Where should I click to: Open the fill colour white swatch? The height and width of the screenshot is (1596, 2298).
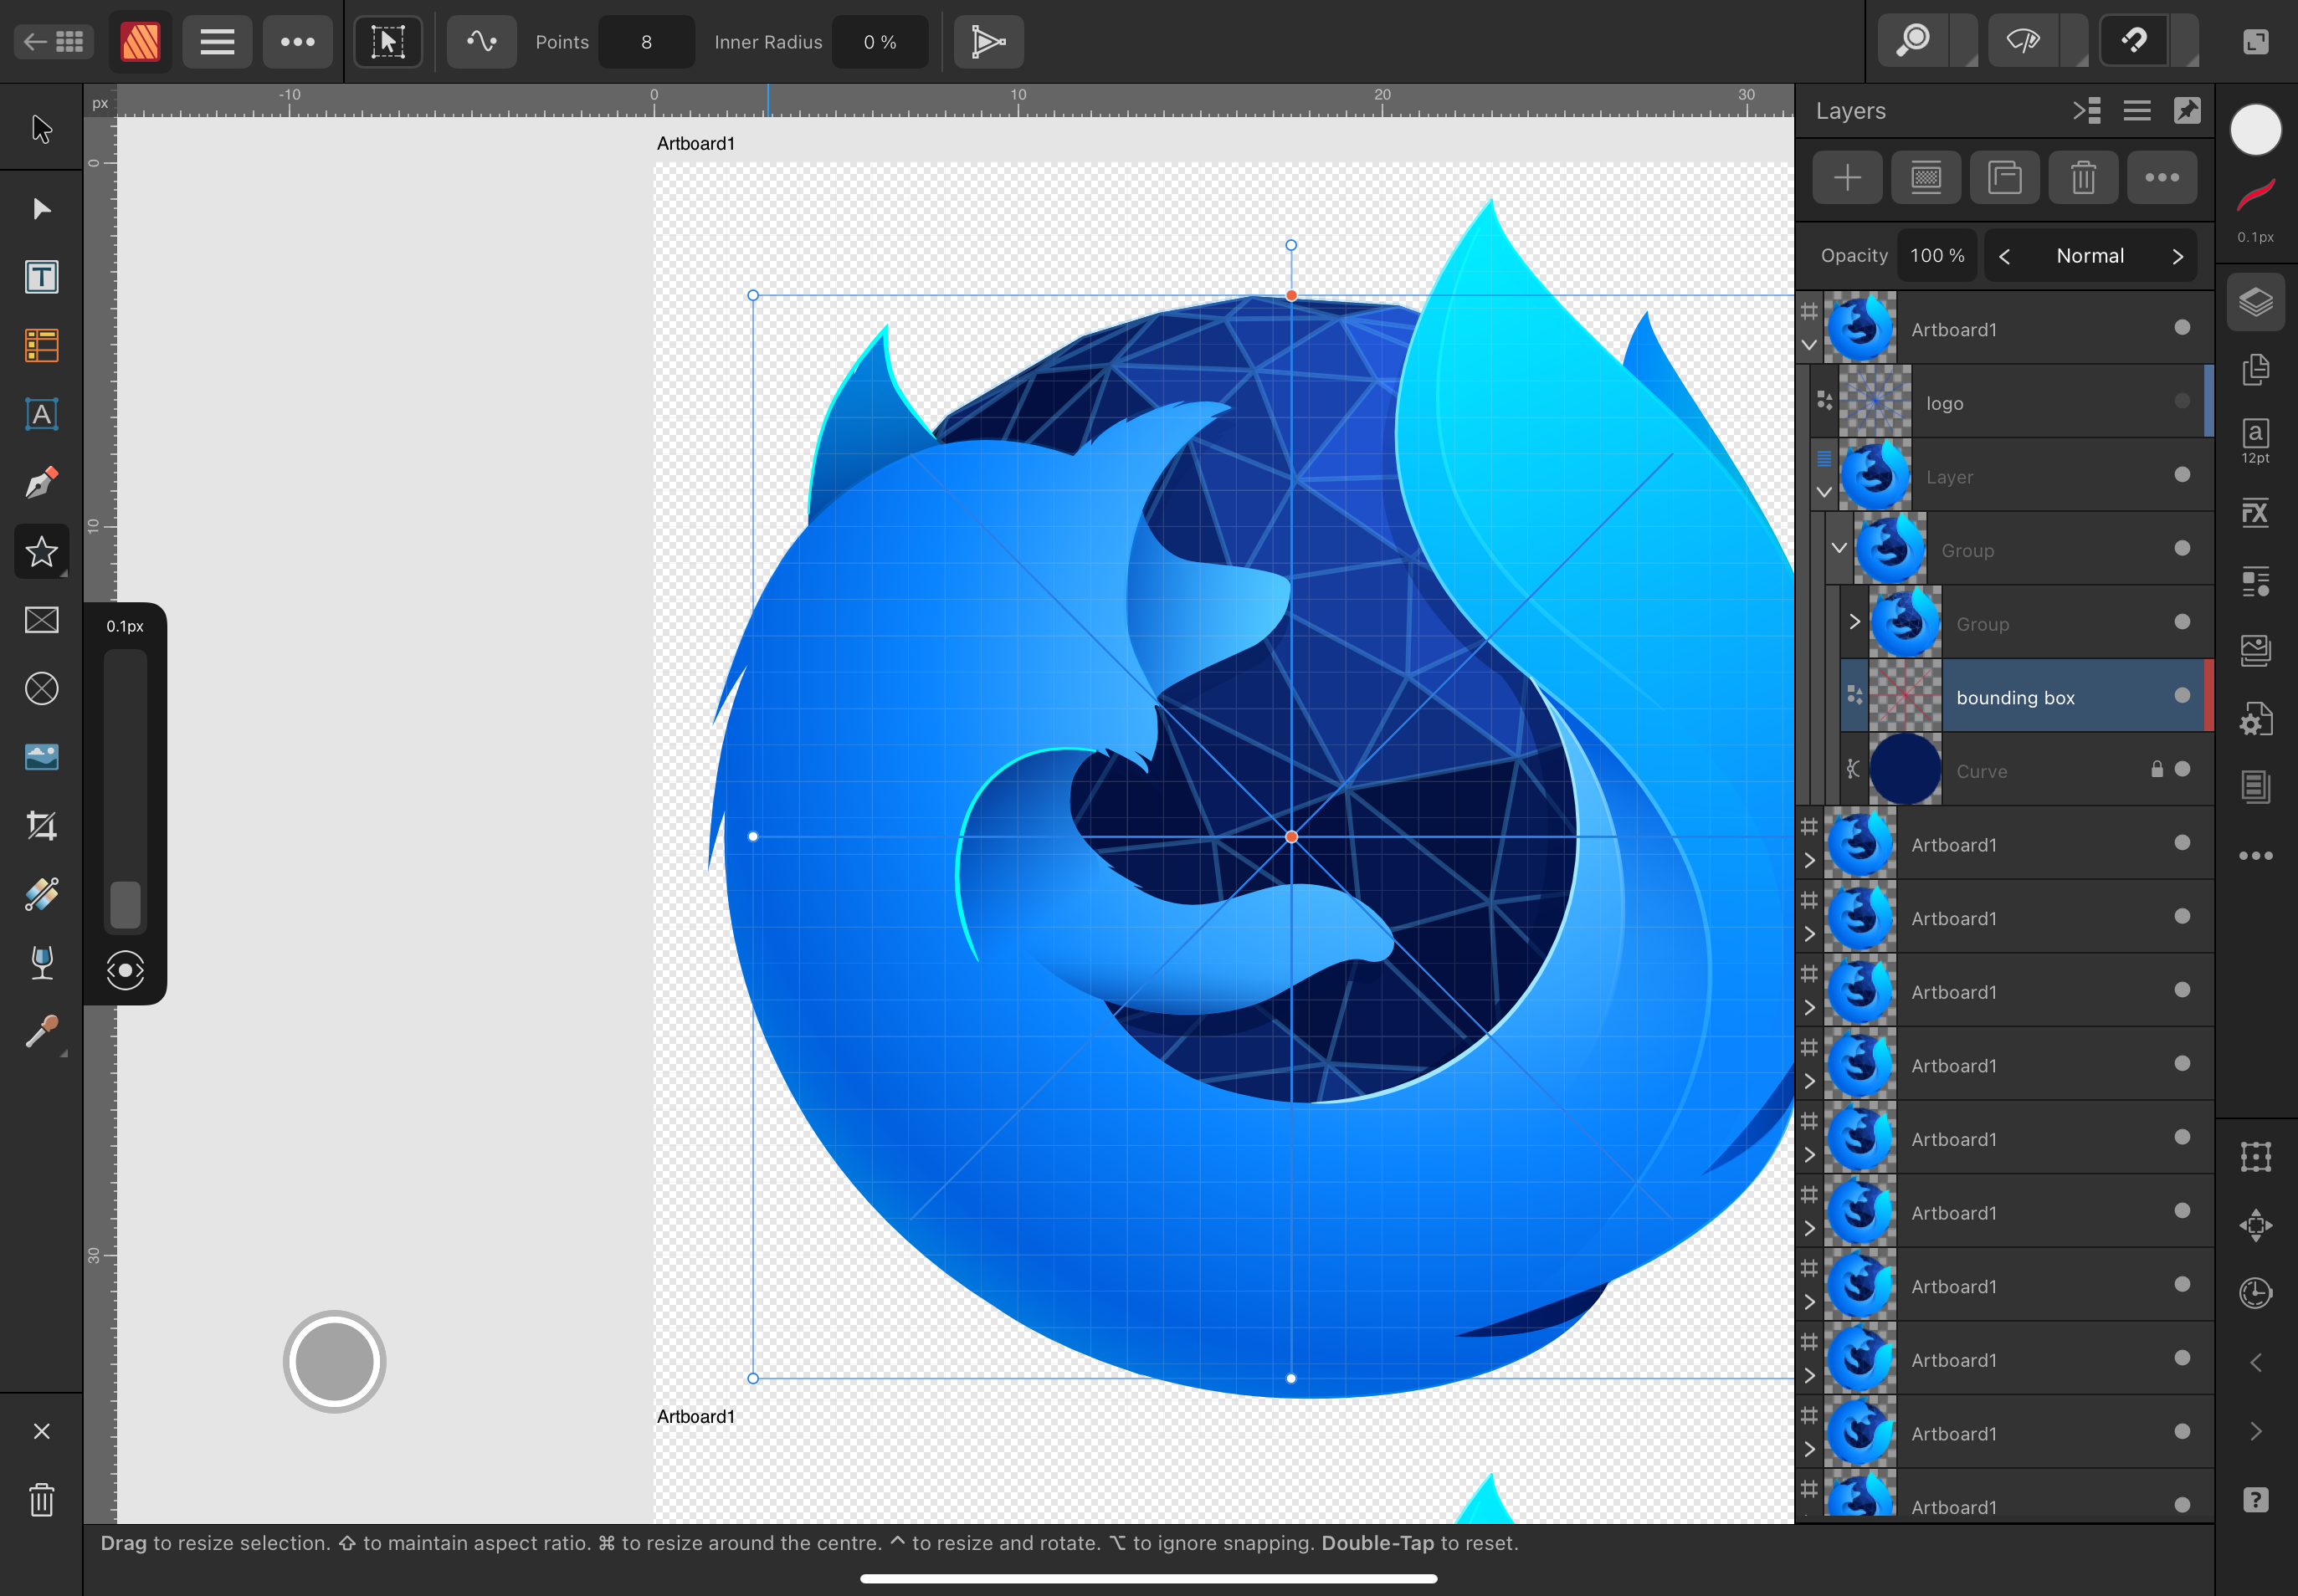click(x=2255, y=130)
